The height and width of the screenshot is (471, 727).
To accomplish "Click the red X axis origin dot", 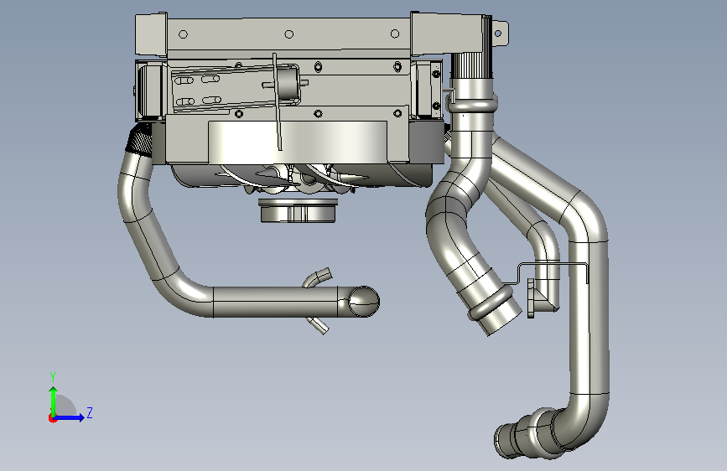I will click(52, 418).
